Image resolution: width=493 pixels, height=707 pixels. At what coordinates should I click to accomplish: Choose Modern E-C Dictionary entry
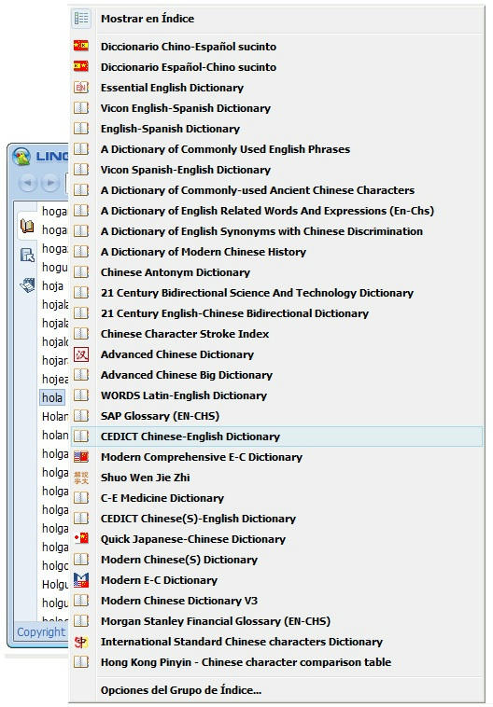[x=276, y=580]
